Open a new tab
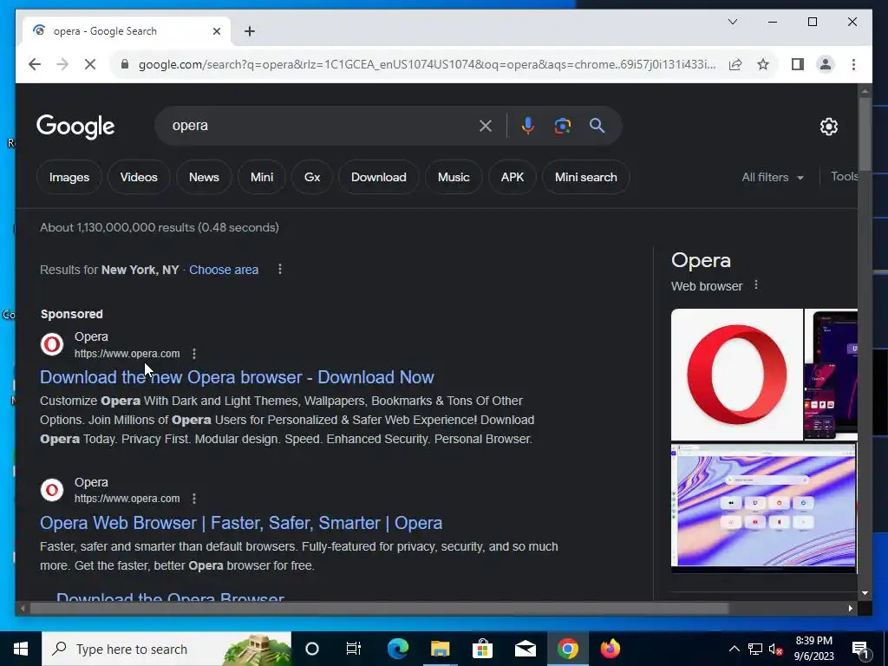Image resolution: width=888 pixels, height=666 pixels. pos(249,31)
